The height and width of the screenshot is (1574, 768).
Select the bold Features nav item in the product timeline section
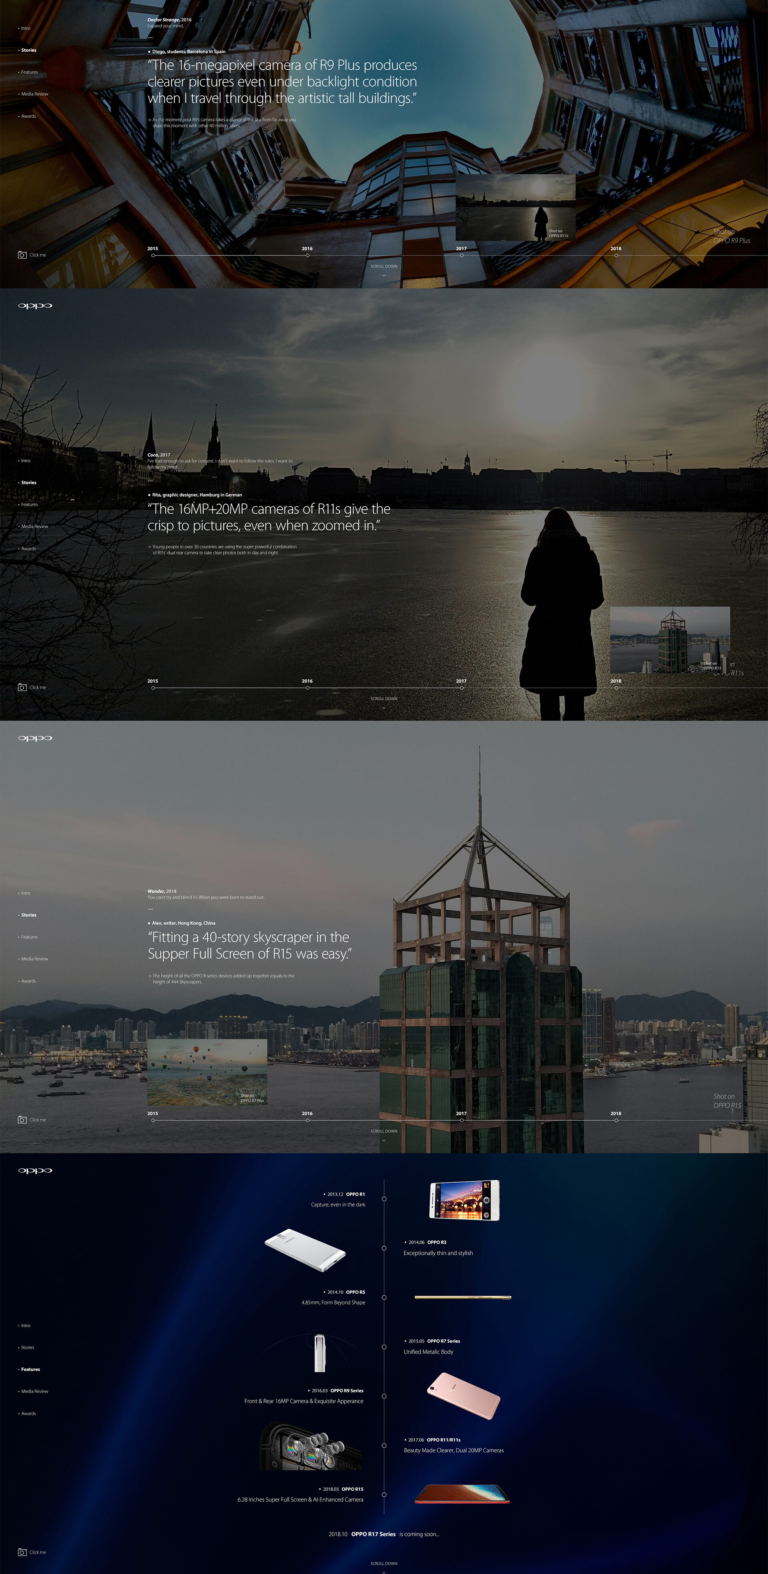(30, 1369)
